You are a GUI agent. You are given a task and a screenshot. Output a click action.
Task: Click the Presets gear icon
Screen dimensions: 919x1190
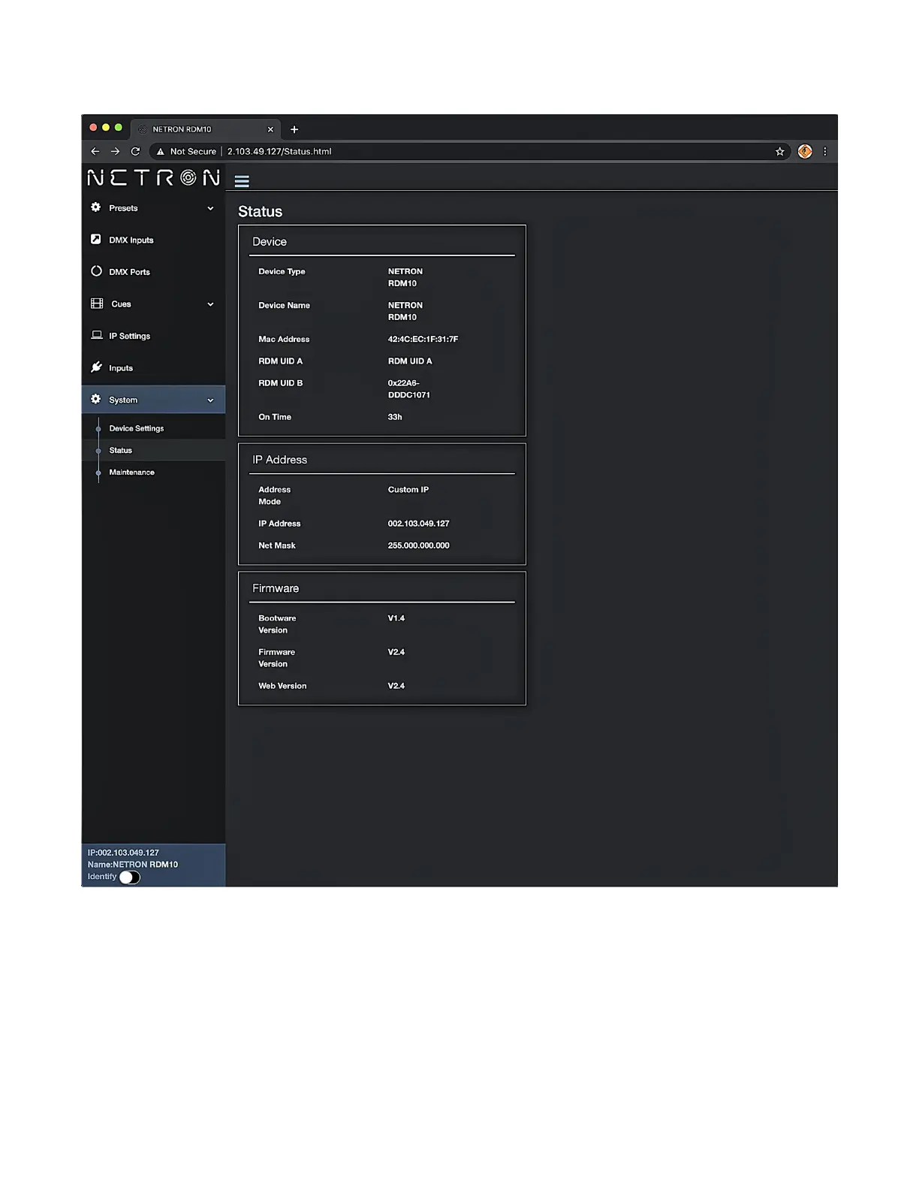click(x=96, y=207)
